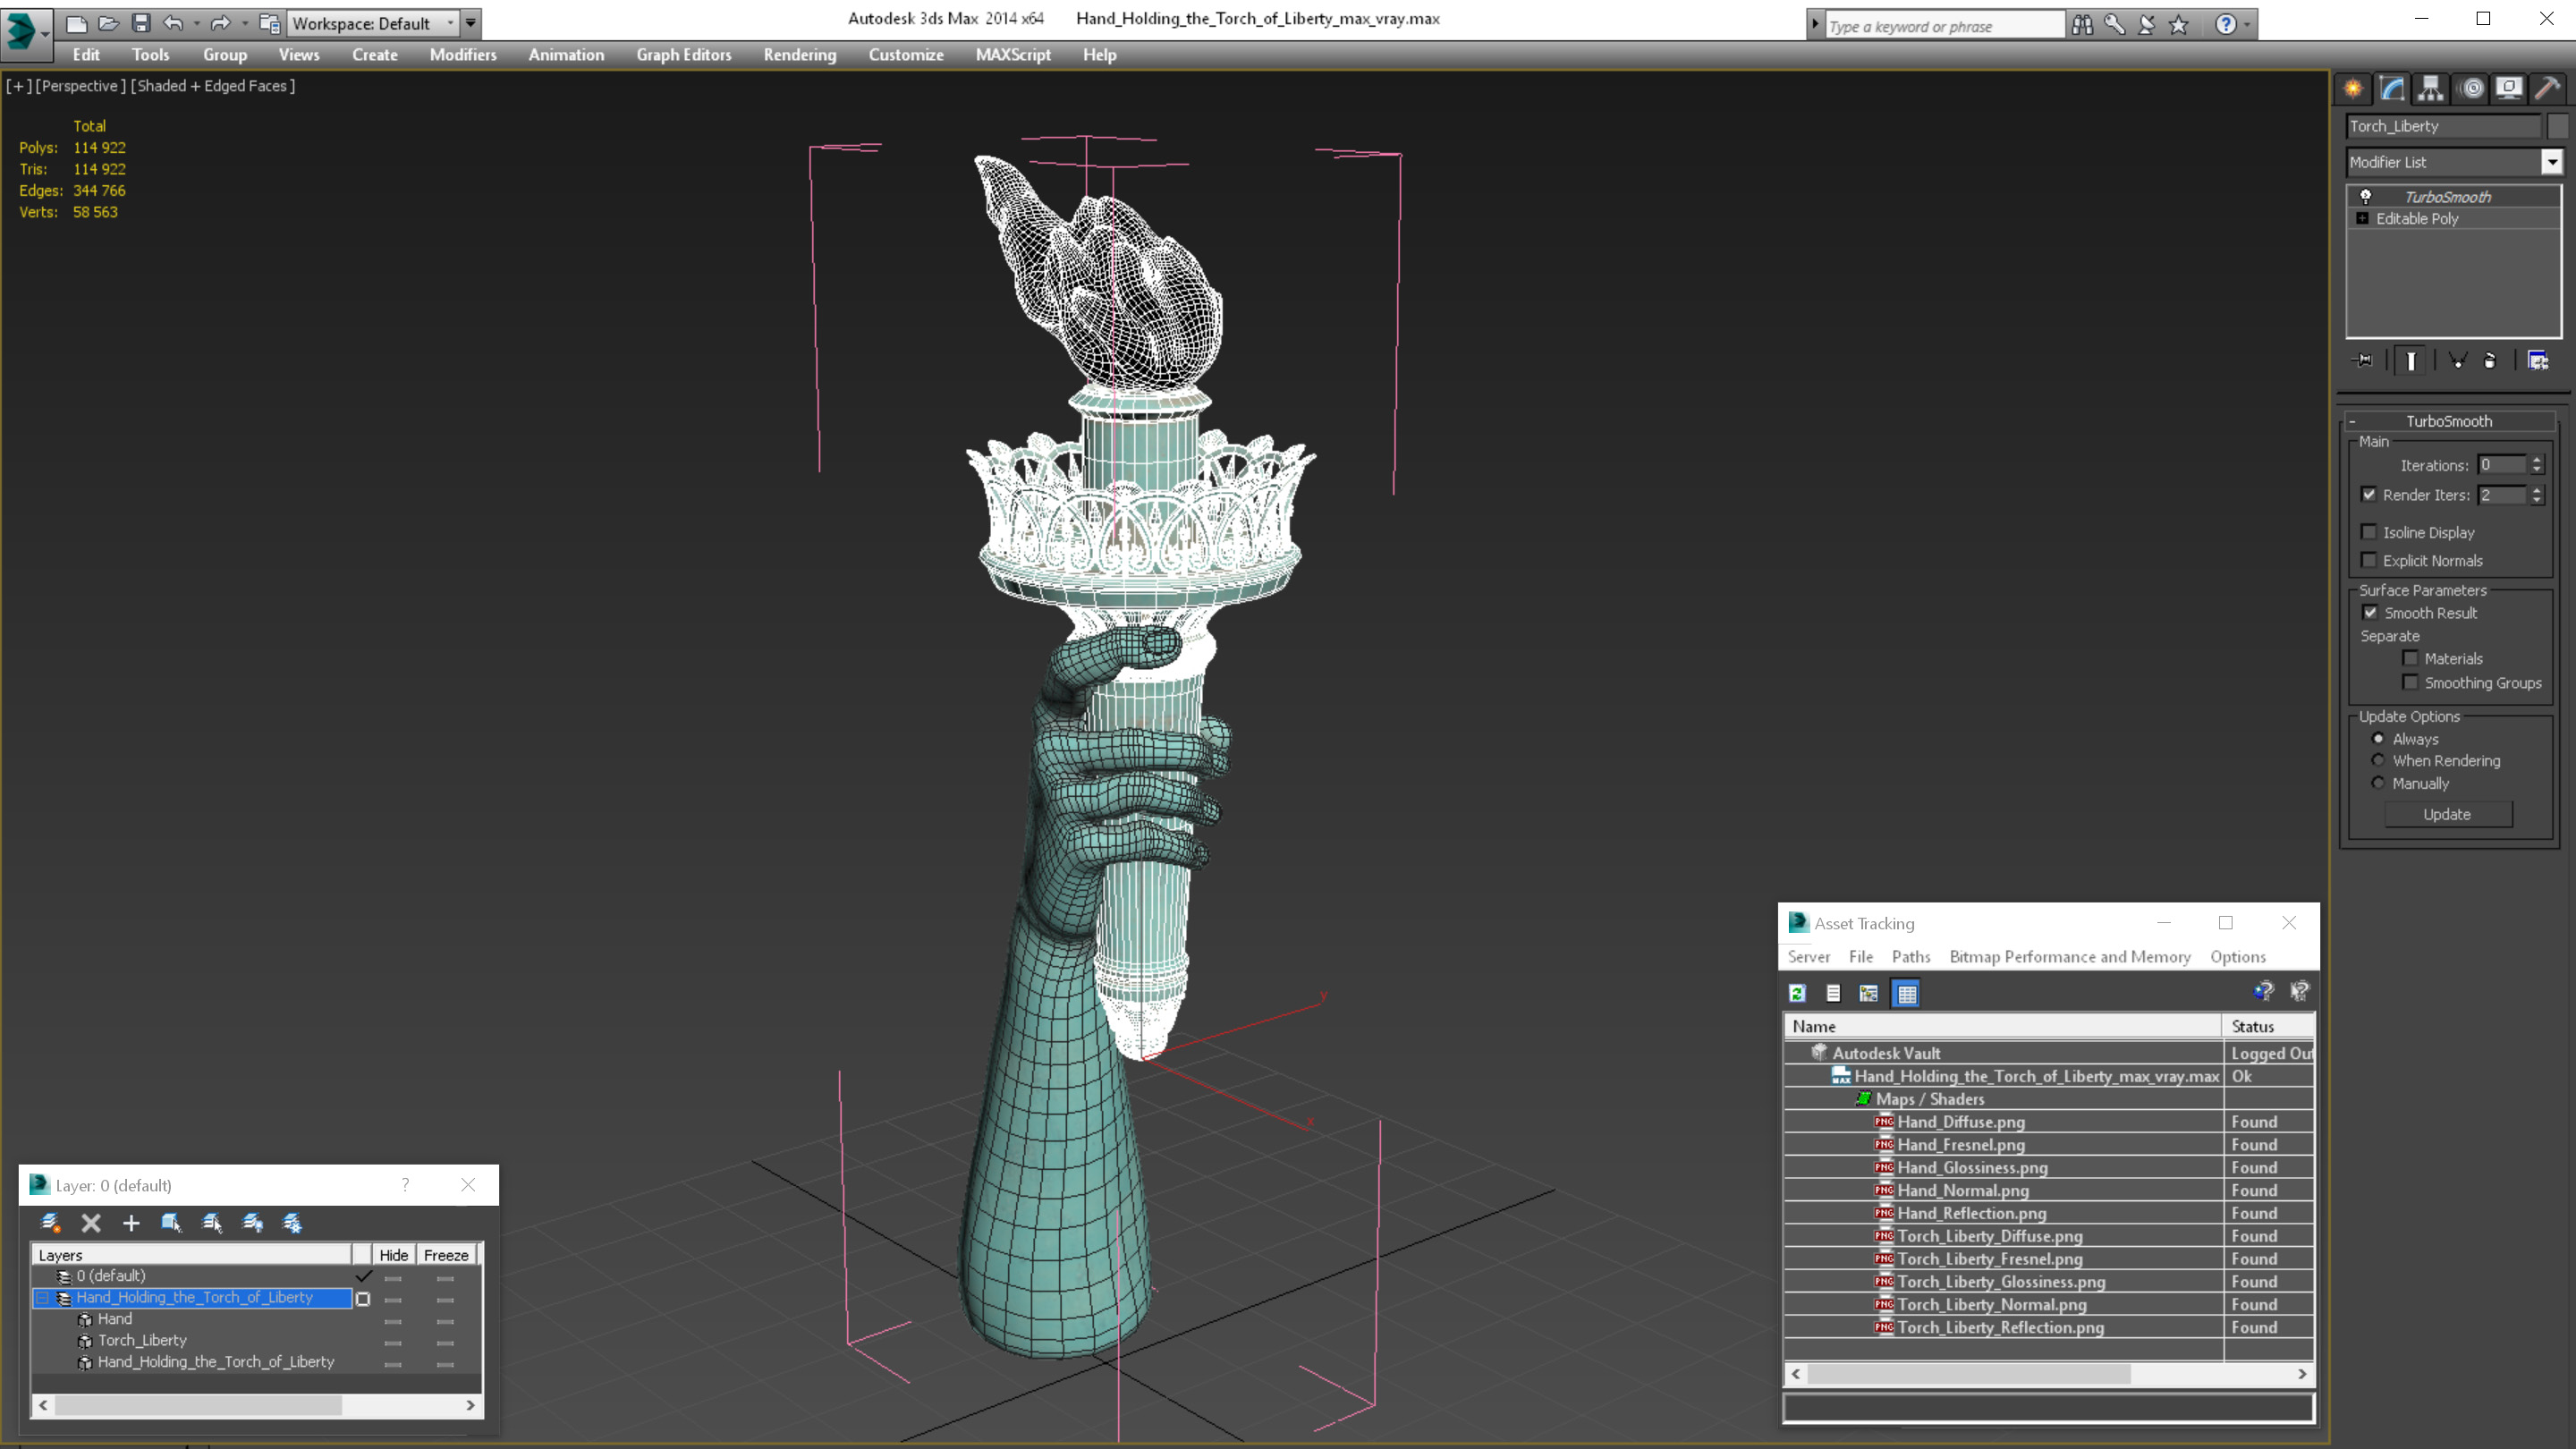This screenshot has height=1449, width=2576.
Task: Click Freeze/Unfreeze All Layers icon
Action: coord(293,1223)
